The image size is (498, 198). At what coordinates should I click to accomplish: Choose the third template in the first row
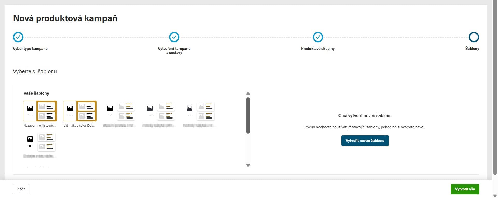click(x=120, y=111)
